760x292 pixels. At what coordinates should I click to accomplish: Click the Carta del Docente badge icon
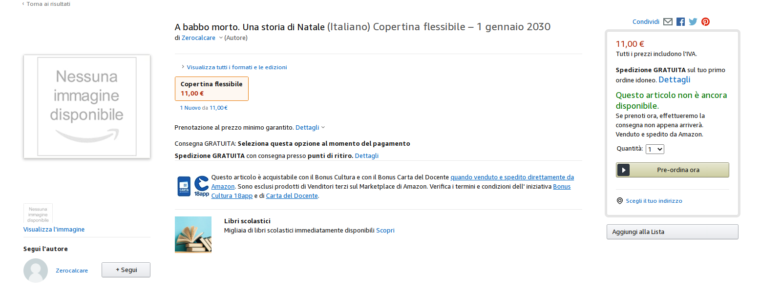tap(184, 186)
